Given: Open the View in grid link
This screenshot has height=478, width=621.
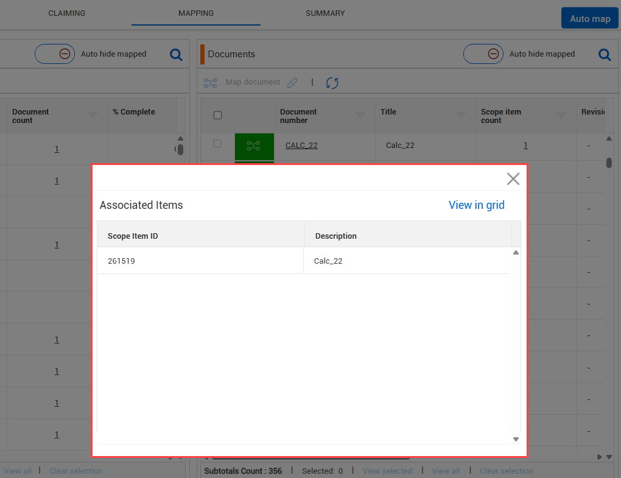Looking at the screenshot, I should point(476,205).
